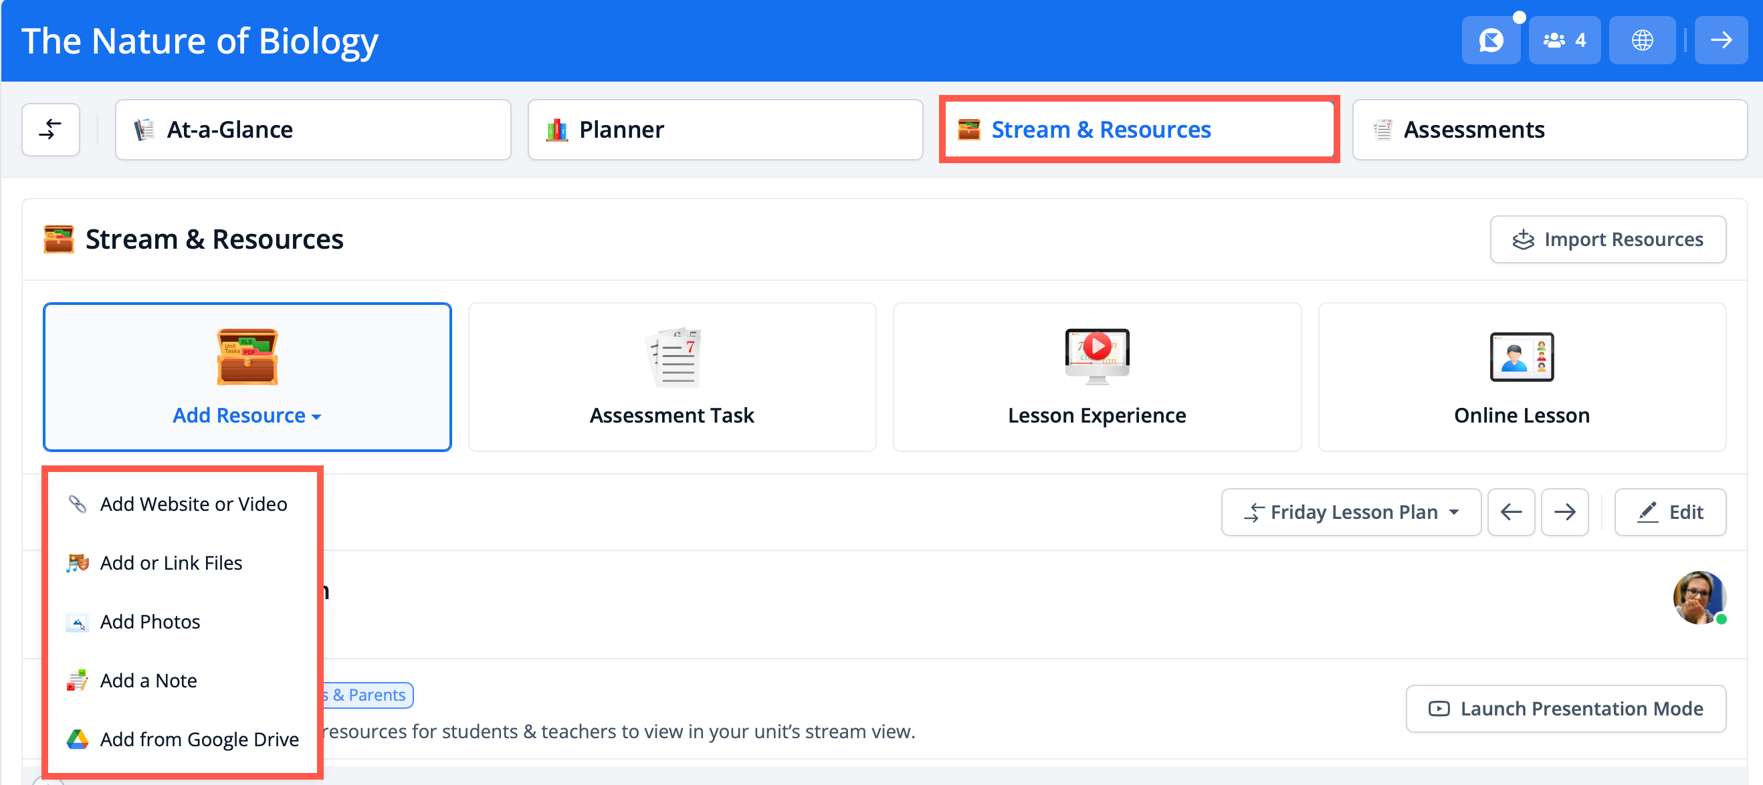
Task: Go to previous lesson plan arrow
Action: point(1510,512)
